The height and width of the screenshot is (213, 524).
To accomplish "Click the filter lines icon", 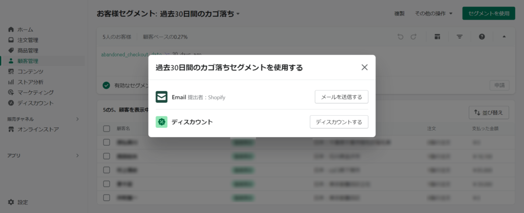I will (x=459, y=37).
